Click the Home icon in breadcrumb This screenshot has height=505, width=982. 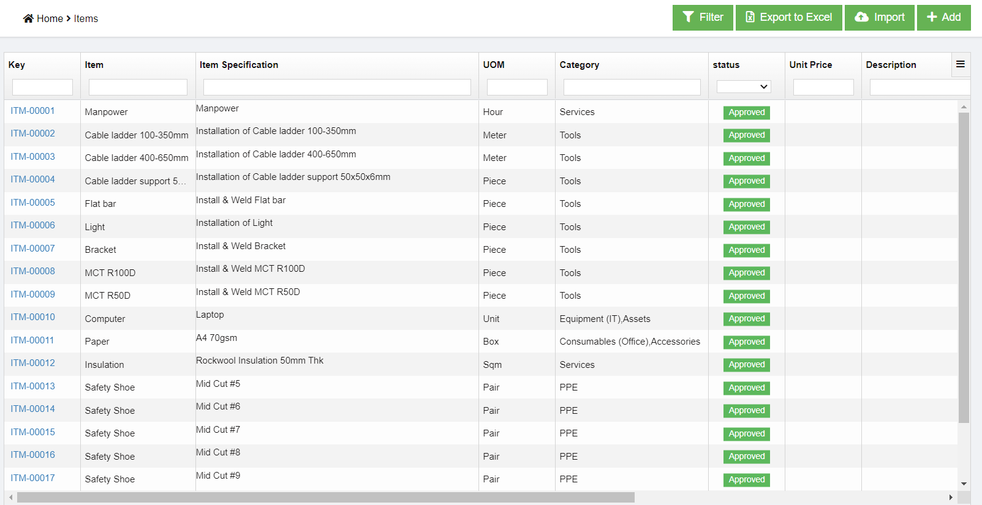coord(28,18)
